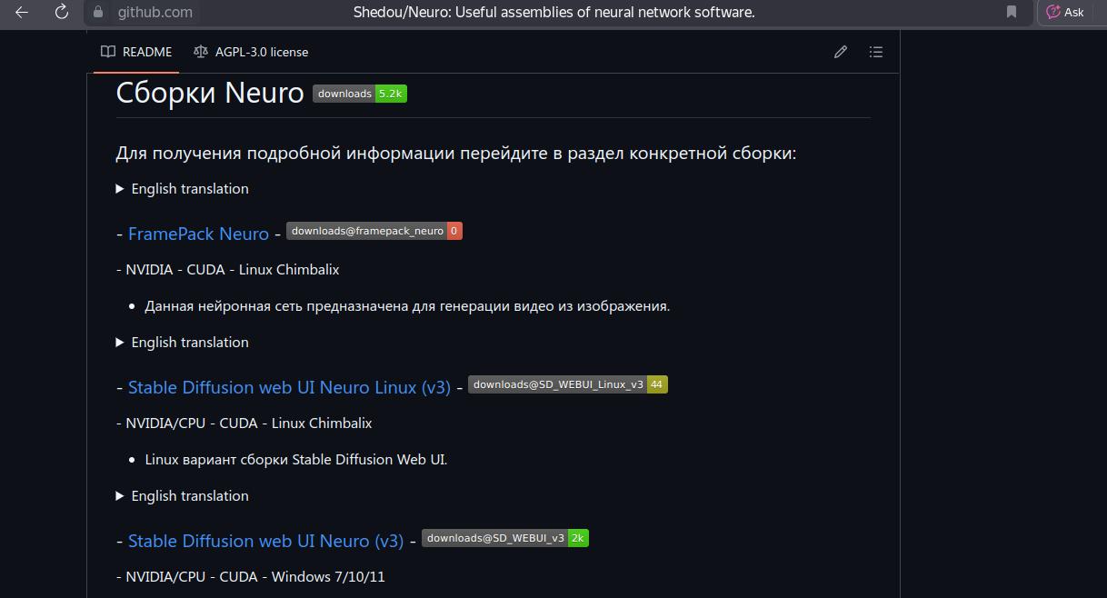Go back using the browser back arrow

22,12
